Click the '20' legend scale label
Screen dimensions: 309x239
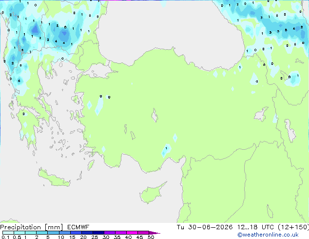[83, 237]
